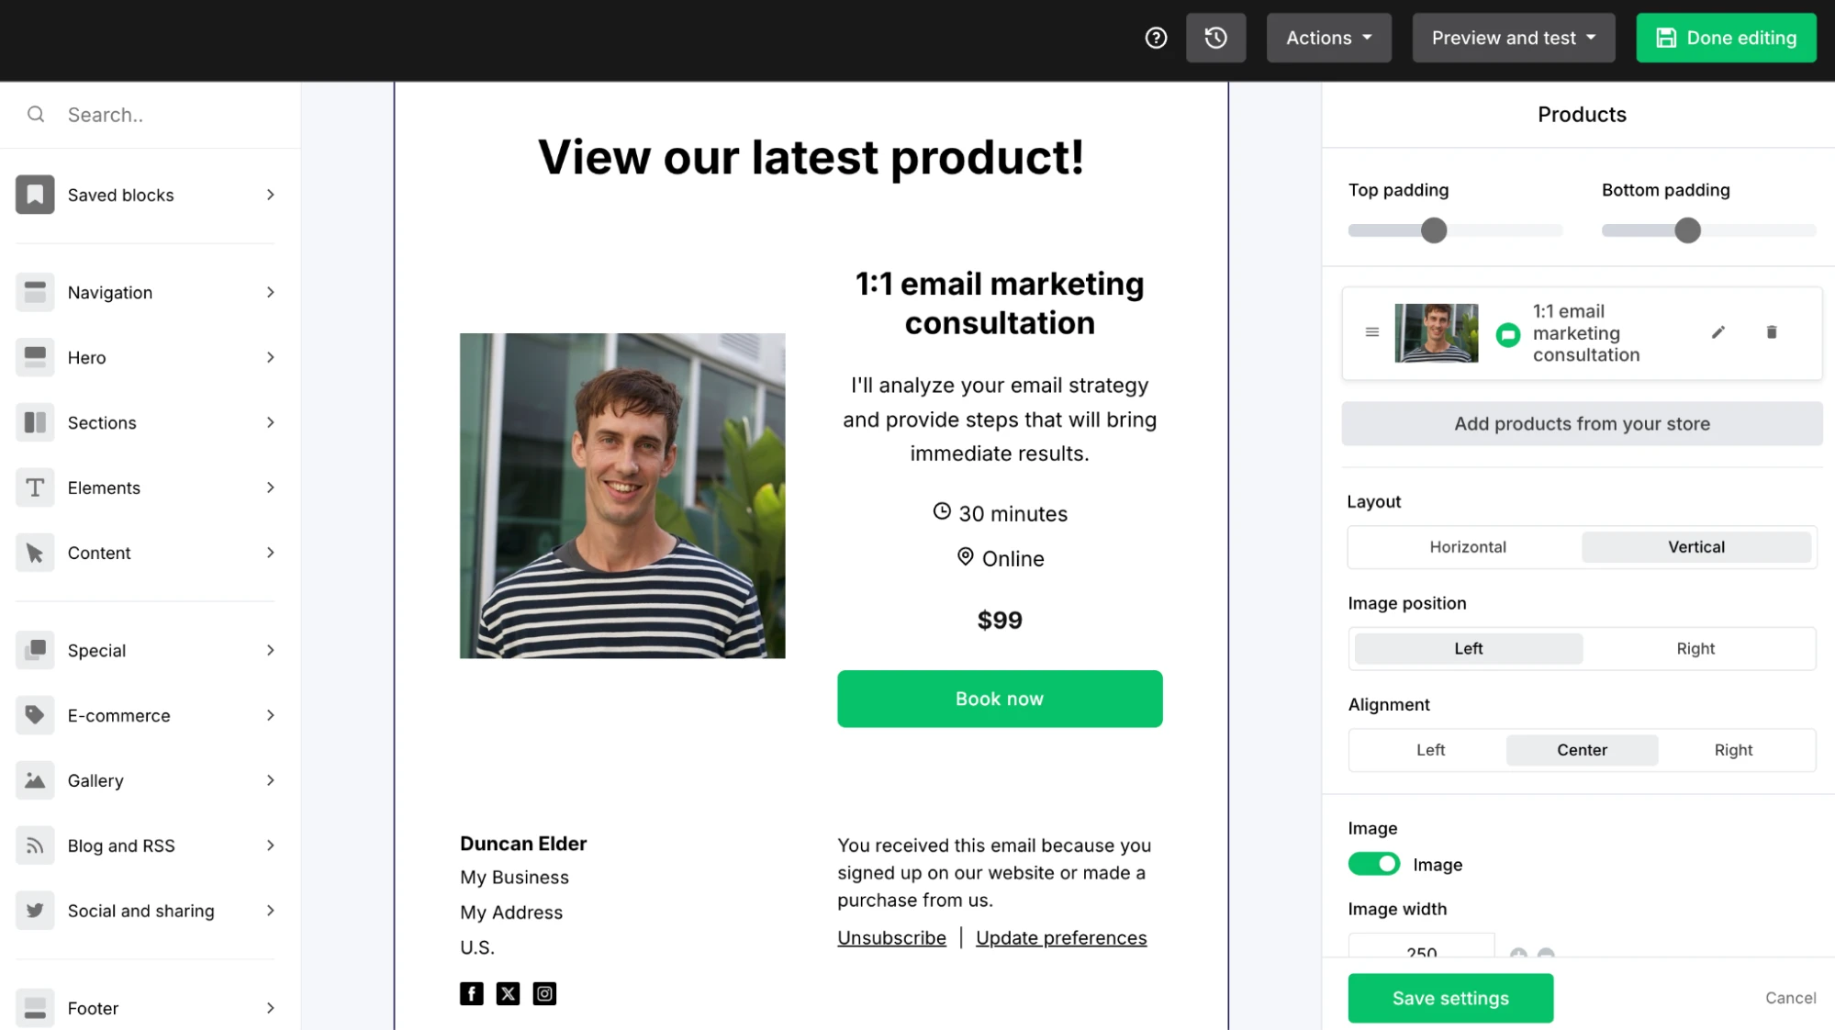Open the Preview and test menu
The width and height of the screenshot is (1835, 1030).
coord(1513,38)
